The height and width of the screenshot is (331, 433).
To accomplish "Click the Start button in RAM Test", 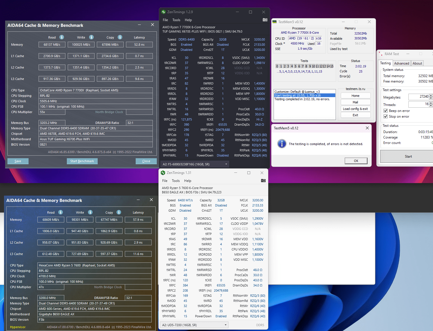I will 408,157.
